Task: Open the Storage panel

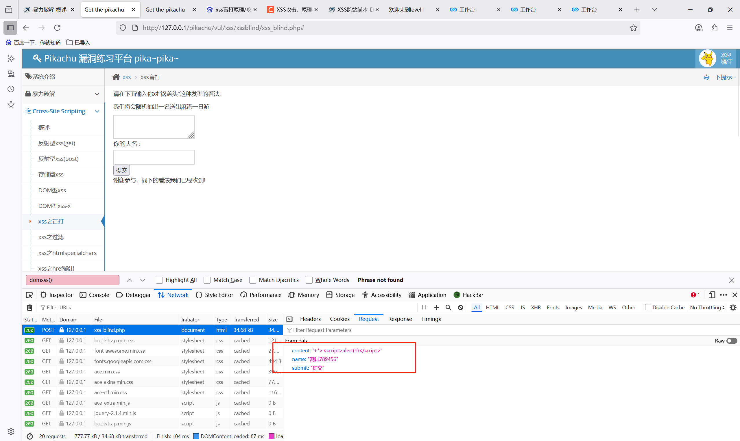Action: point(340,295)
